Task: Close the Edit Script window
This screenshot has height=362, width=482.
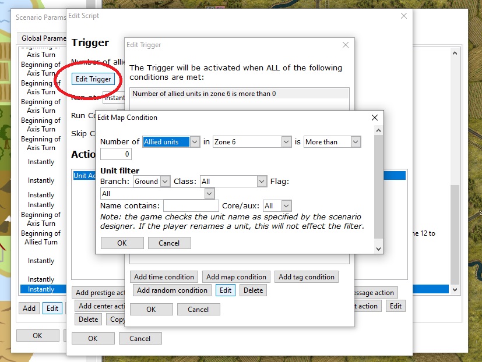Action: [404, 16]
